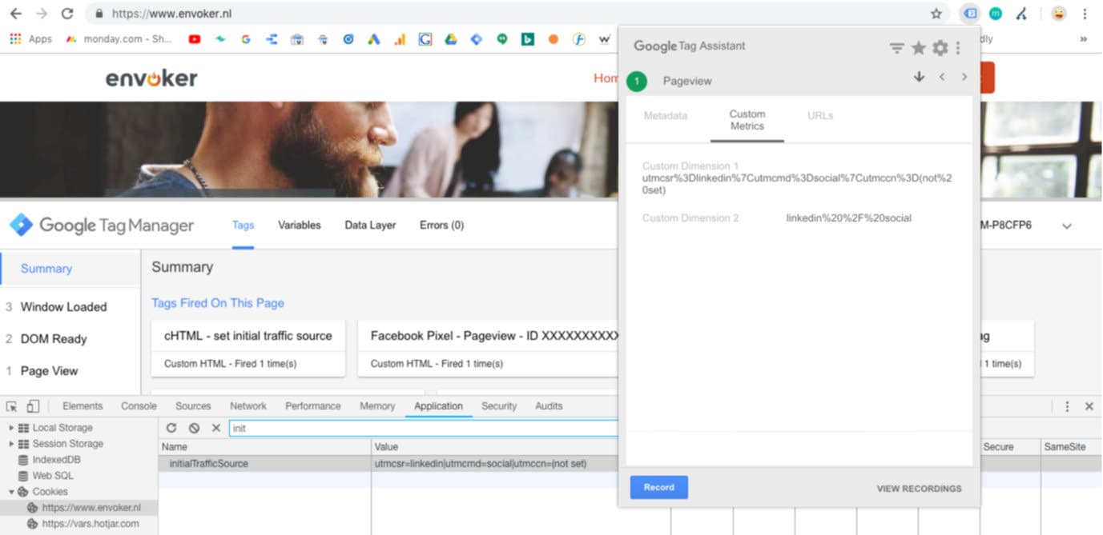Click the filter icon in Tag Assistant
This screenshot has height=535, width=1103.
point(897,49)
